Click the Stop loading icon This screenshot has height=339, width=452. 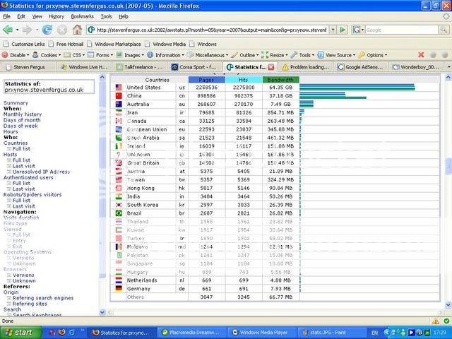[62, 30]
